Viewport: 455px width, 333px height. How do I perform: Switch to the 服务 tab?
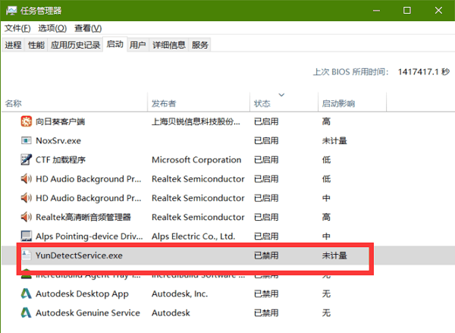point(200,45)
